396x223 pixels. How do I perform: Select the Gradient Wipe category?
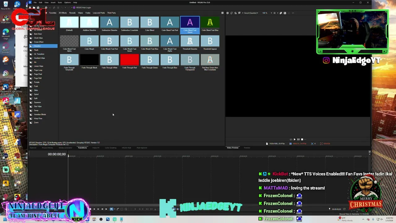(39, 58)
